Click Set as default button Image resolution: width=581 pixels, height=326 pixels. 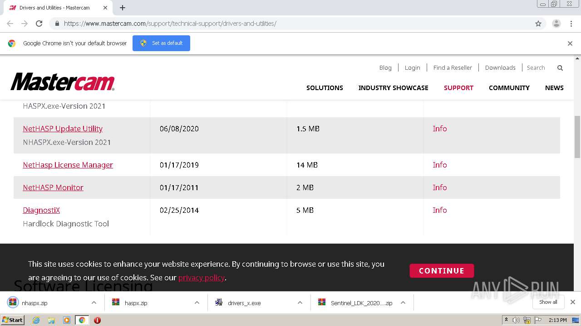pos(161,43)
